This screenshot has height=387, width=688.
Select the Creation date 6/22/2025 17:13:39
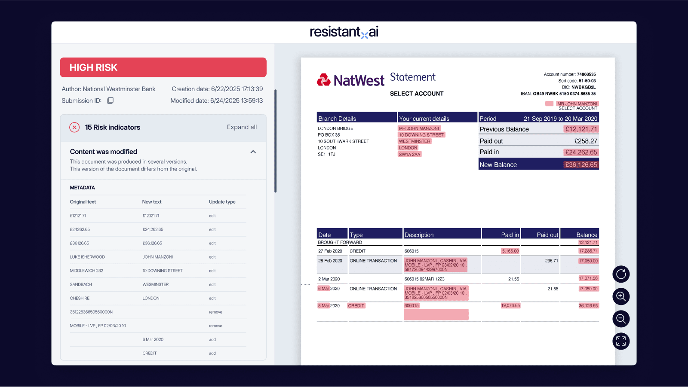pyautogui.click(x=217, y=89)
